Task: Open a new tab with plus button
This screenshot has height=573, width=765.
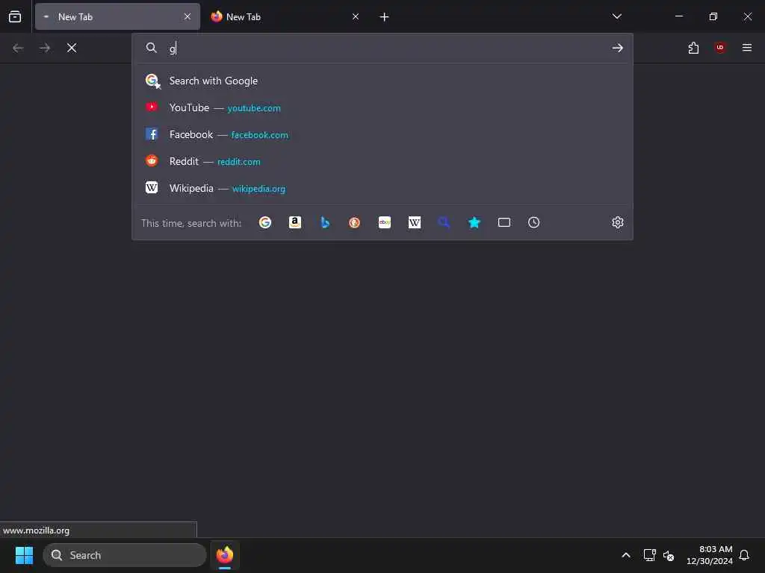Action: (385, 17)
